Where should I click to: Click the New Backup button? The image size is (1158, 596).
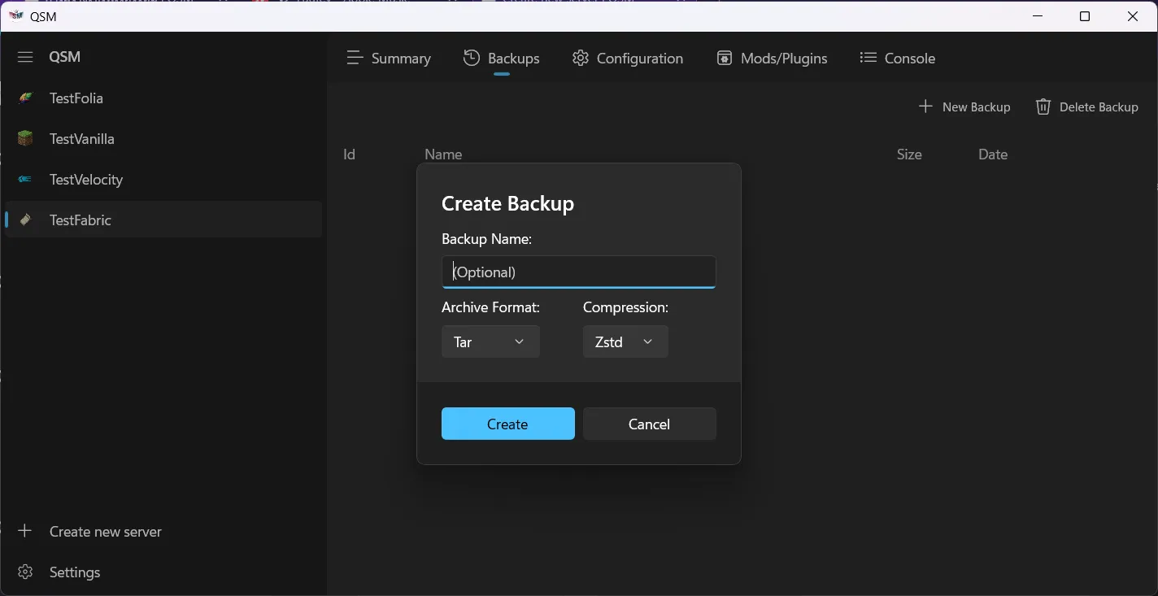pyautogui.click(x=964, y=107)
